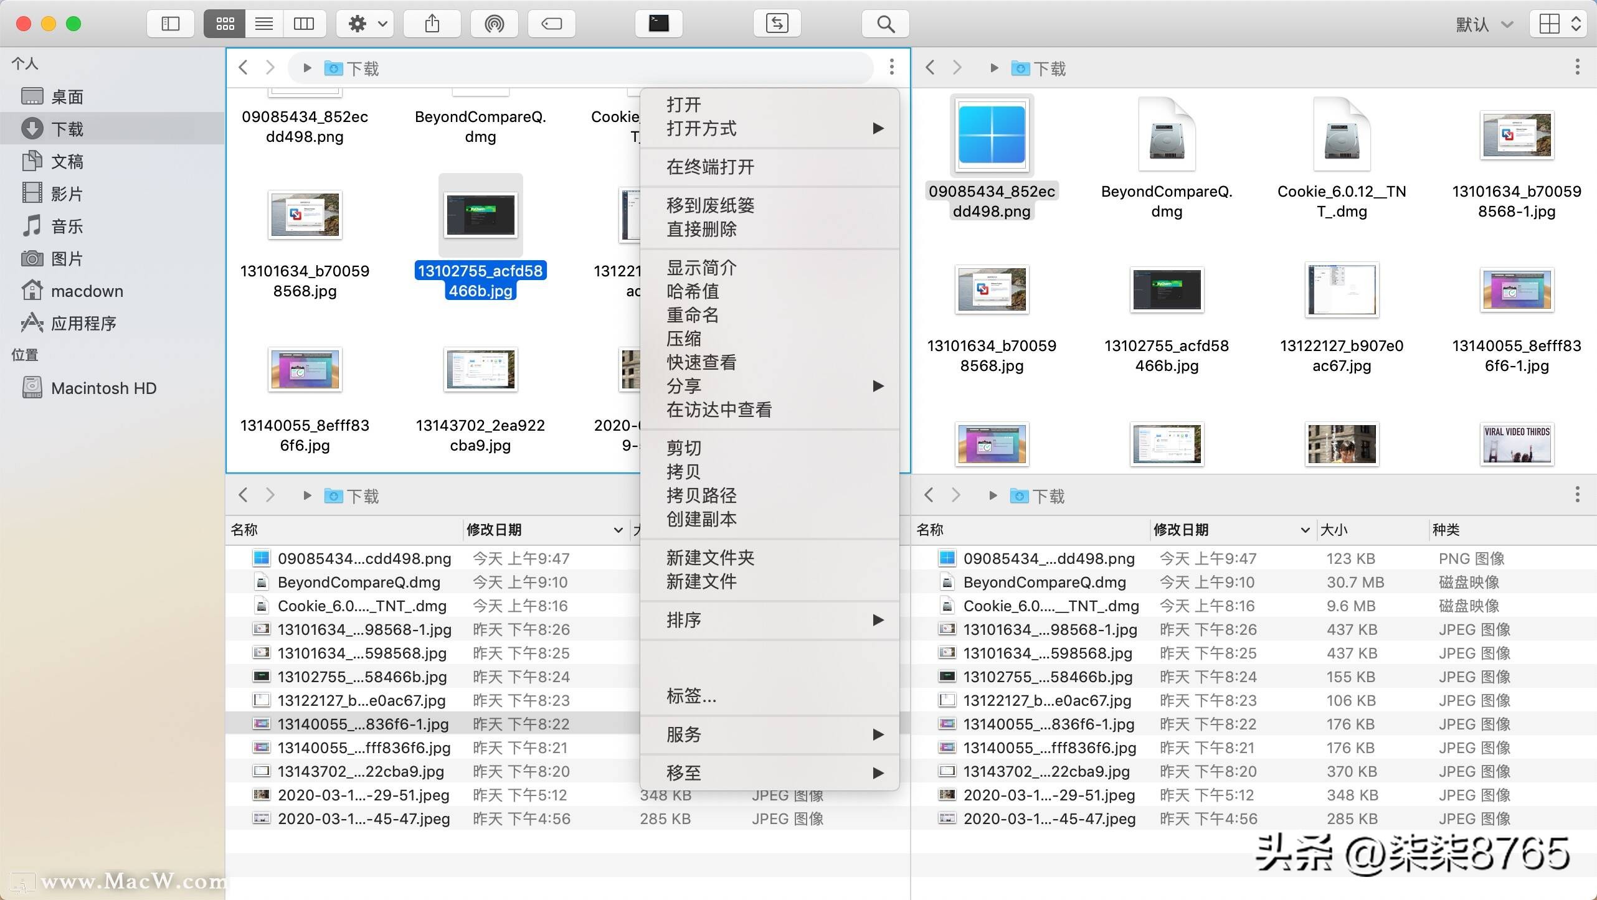Select the grid icon view mode
Viewport: 1597px width, 900px height.
tap(225, 24)
